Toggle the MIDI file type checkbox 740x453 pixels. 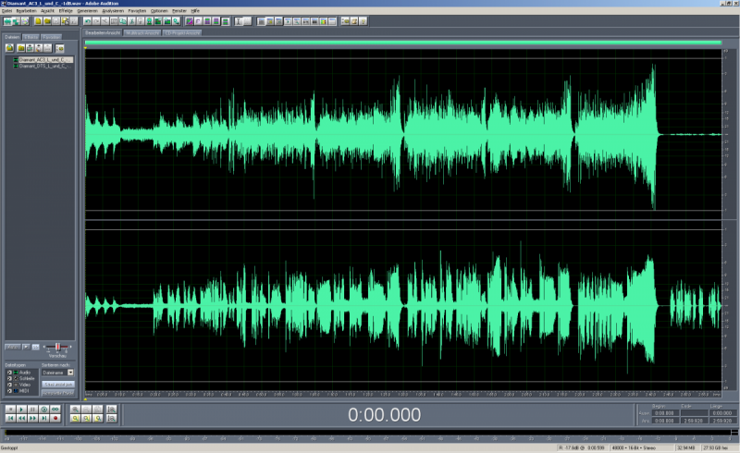tap(7, 391)
